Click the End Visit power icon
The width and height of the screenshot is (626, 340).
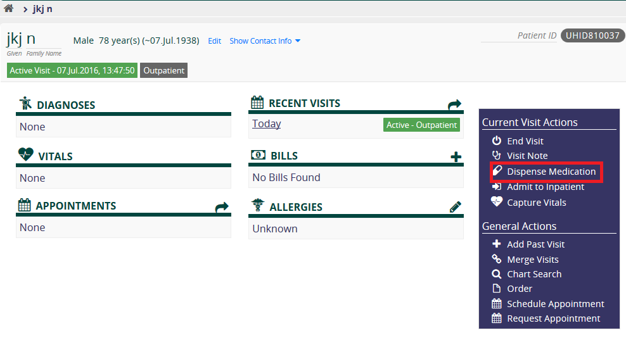click(x=496, y=141)
